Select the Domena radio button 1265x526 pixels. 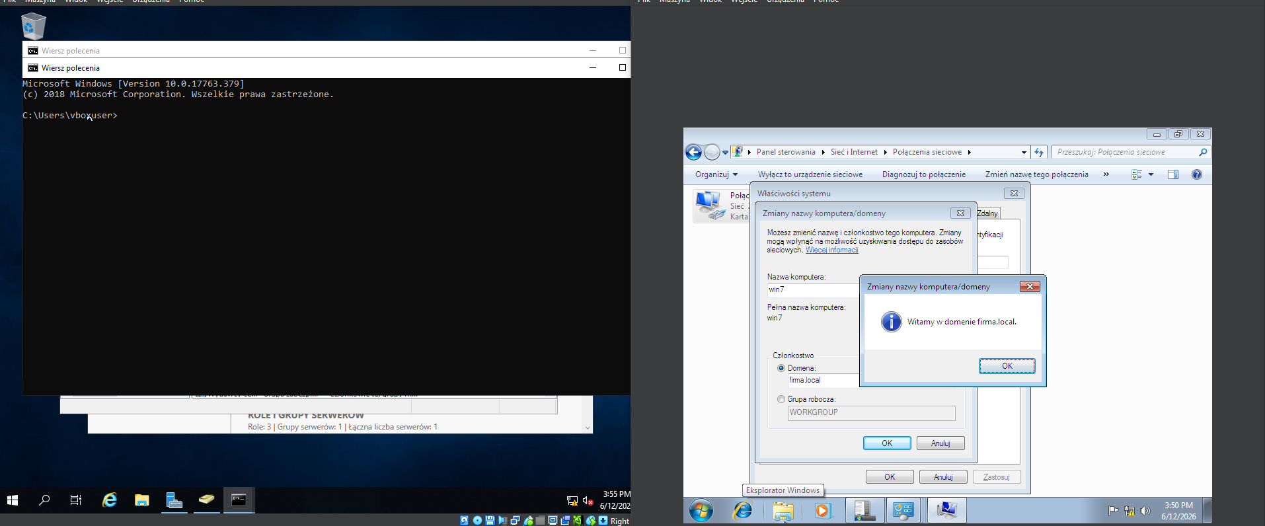[x=781, y=368]
